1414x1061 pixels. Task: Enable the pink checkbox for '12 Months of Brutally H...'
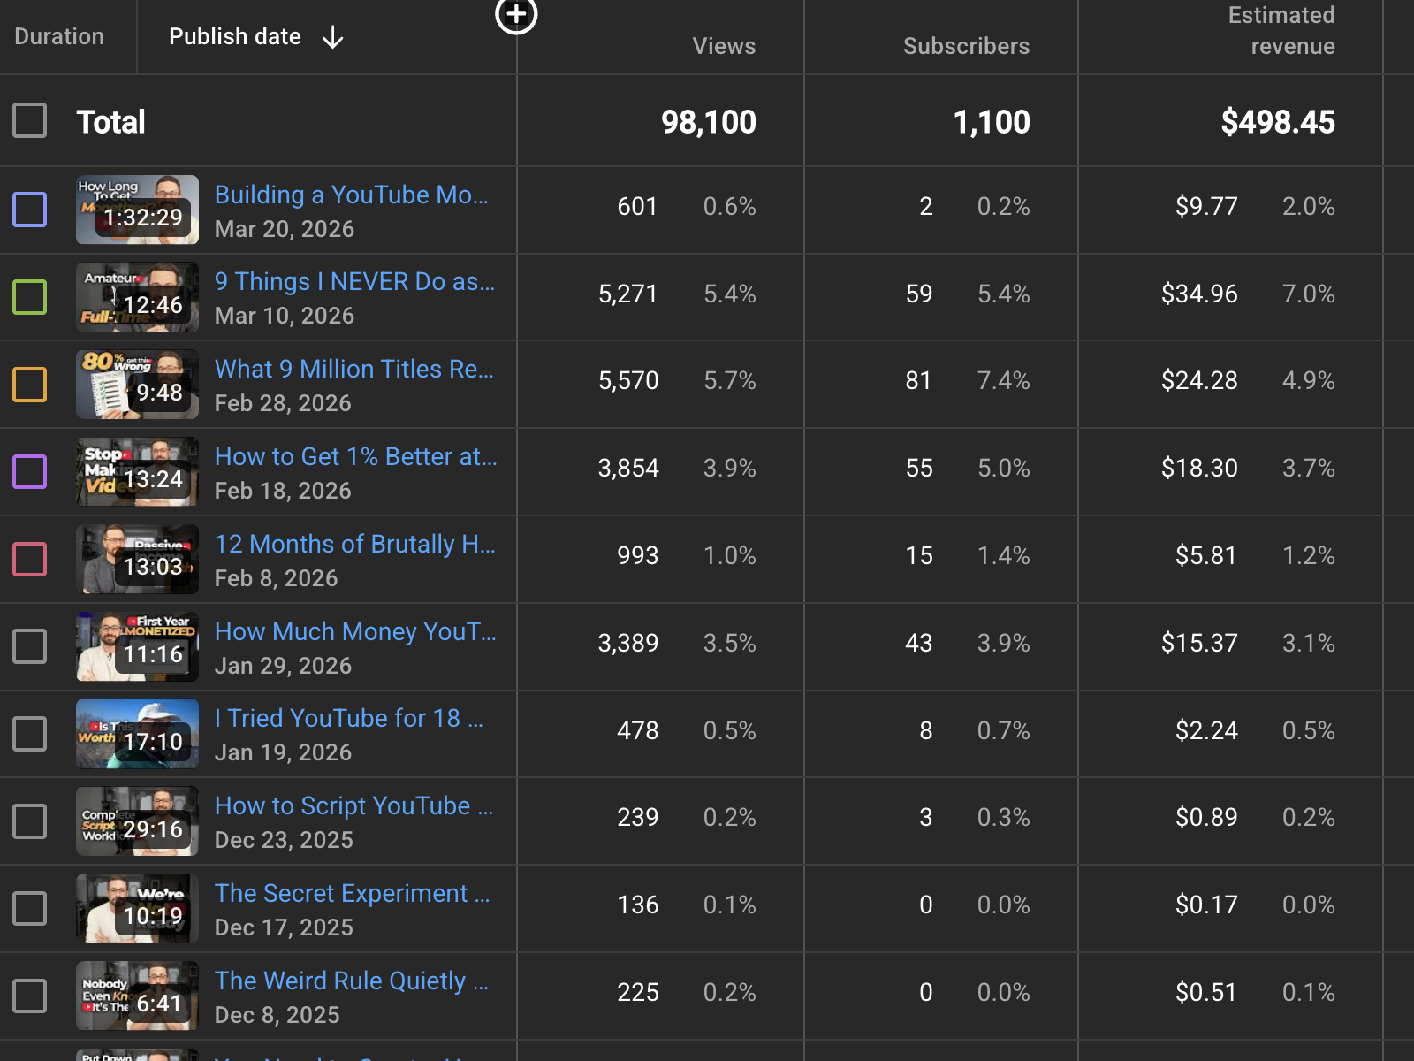coord(29,559)
